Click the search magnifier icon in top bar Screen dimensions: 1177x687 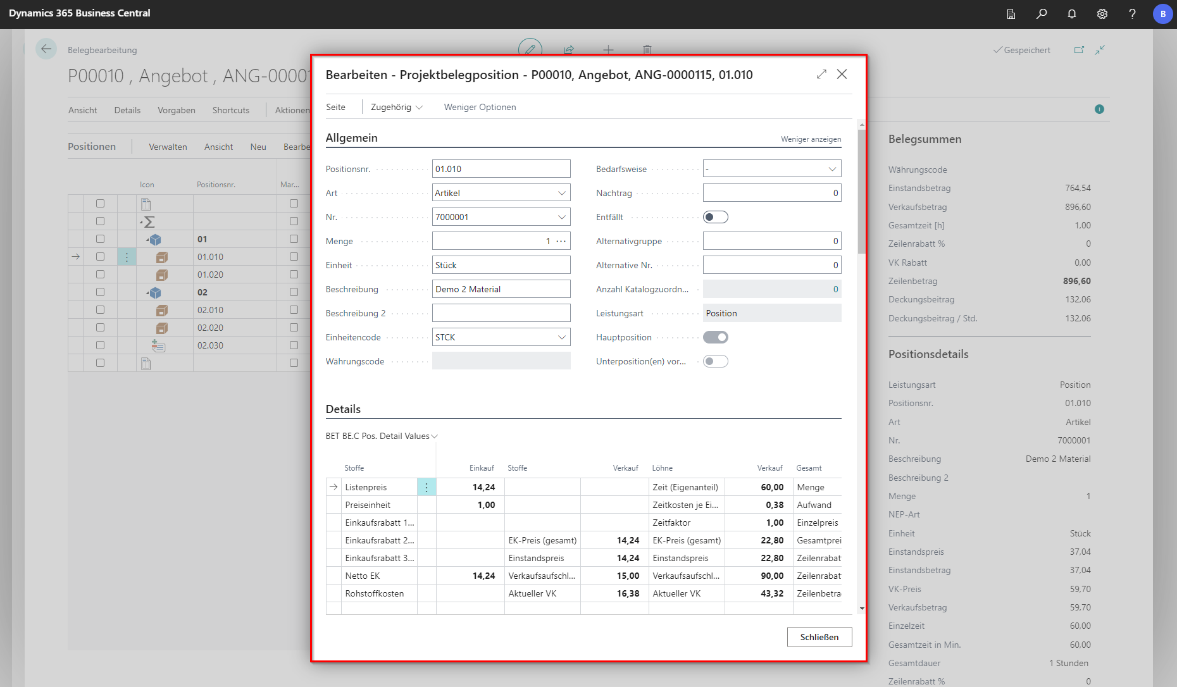point(1042,14)
